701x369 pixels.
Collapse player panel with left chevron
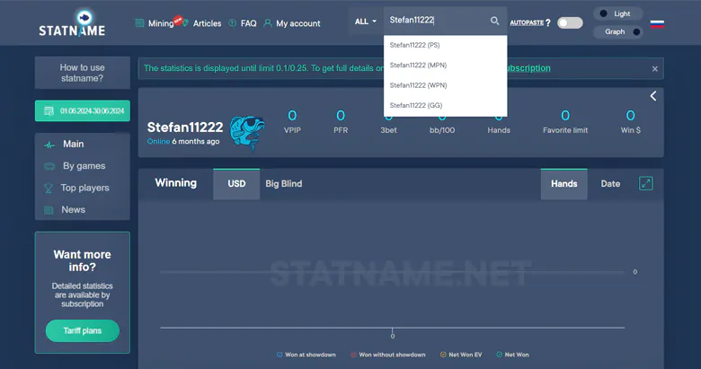(653, 96)
